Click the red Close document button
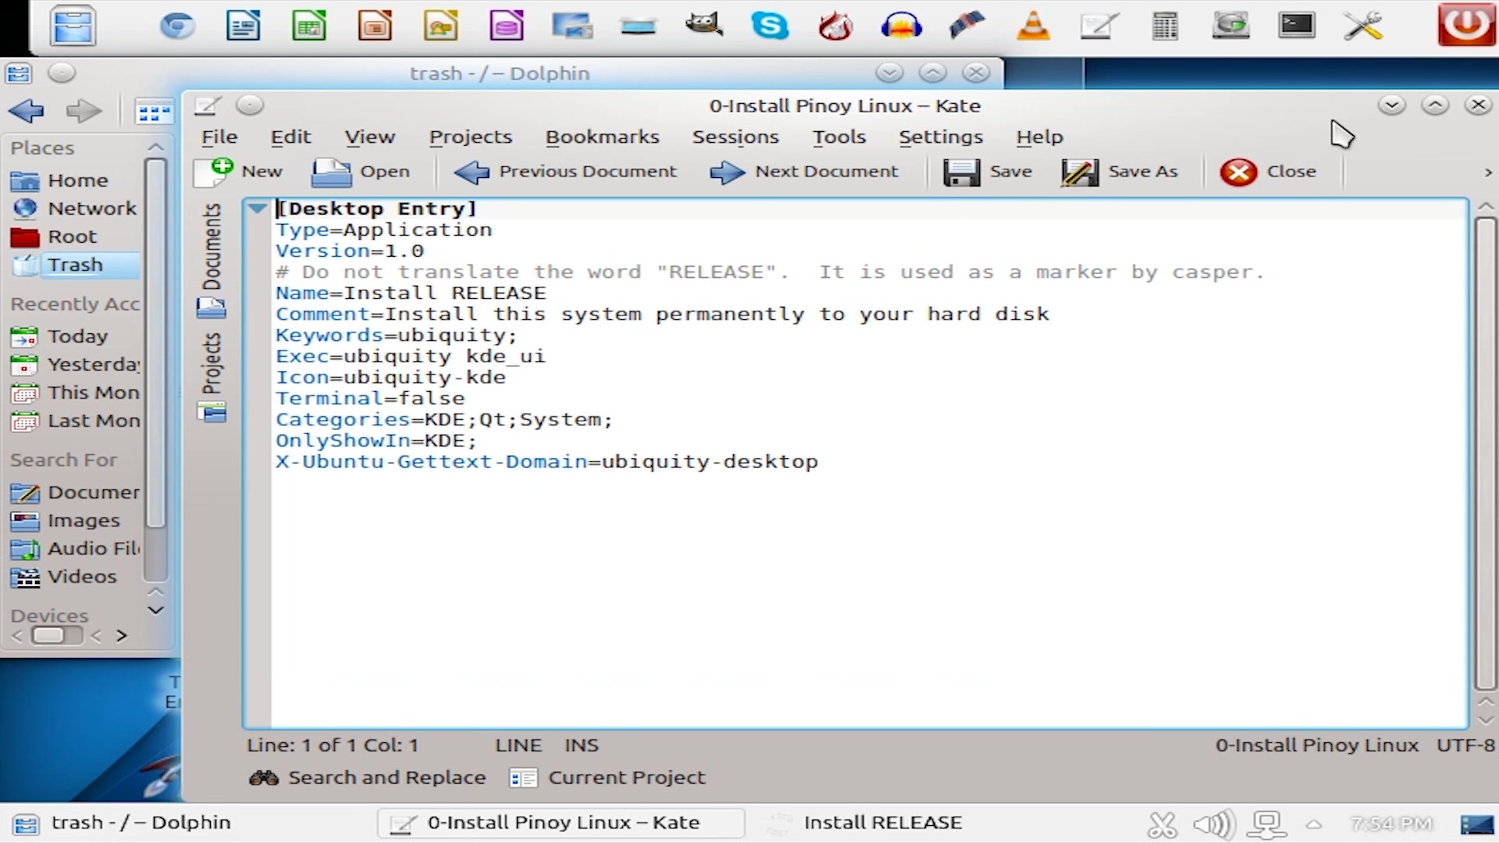 pos(1269,172)
